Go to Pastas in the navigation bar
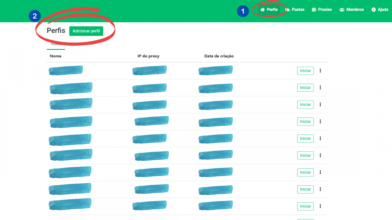Viewport: 392px width, 220px height. pos(295,9)
